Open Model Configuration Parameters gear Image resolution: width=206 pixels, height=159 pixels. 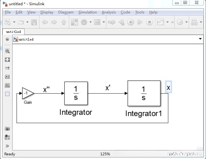tap(84, 22)
